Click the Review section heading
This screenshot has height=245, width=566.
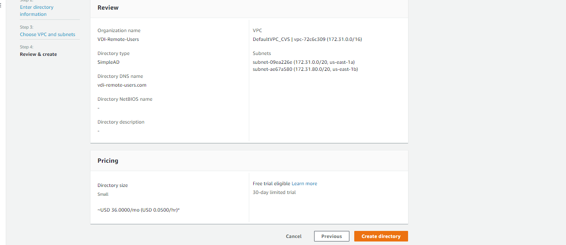point(108,7)
